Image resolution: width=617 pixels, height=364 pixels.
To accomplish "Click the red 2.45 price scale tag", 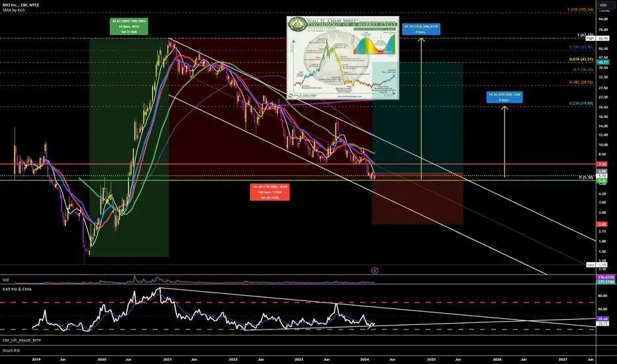I will pyautogui.click(x=603, y=224).
